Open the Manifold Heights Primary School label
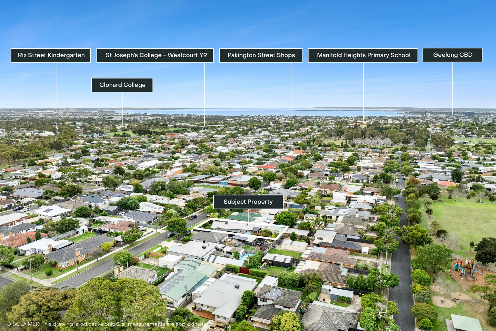The height and width of the screenshot is (331, 496). (363, 55)
